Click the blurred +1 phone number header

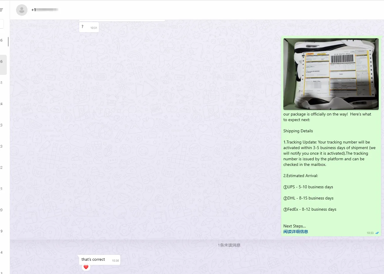tap(45, 10)
